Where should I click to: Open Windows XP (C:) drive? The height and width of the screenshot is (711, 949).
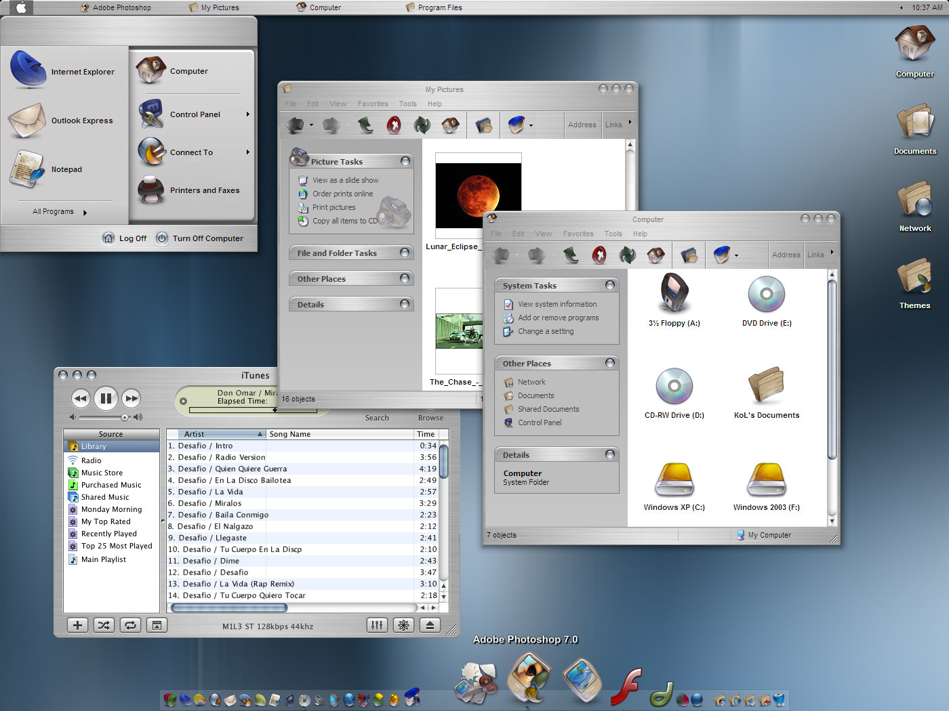click(x=674, y=486)
